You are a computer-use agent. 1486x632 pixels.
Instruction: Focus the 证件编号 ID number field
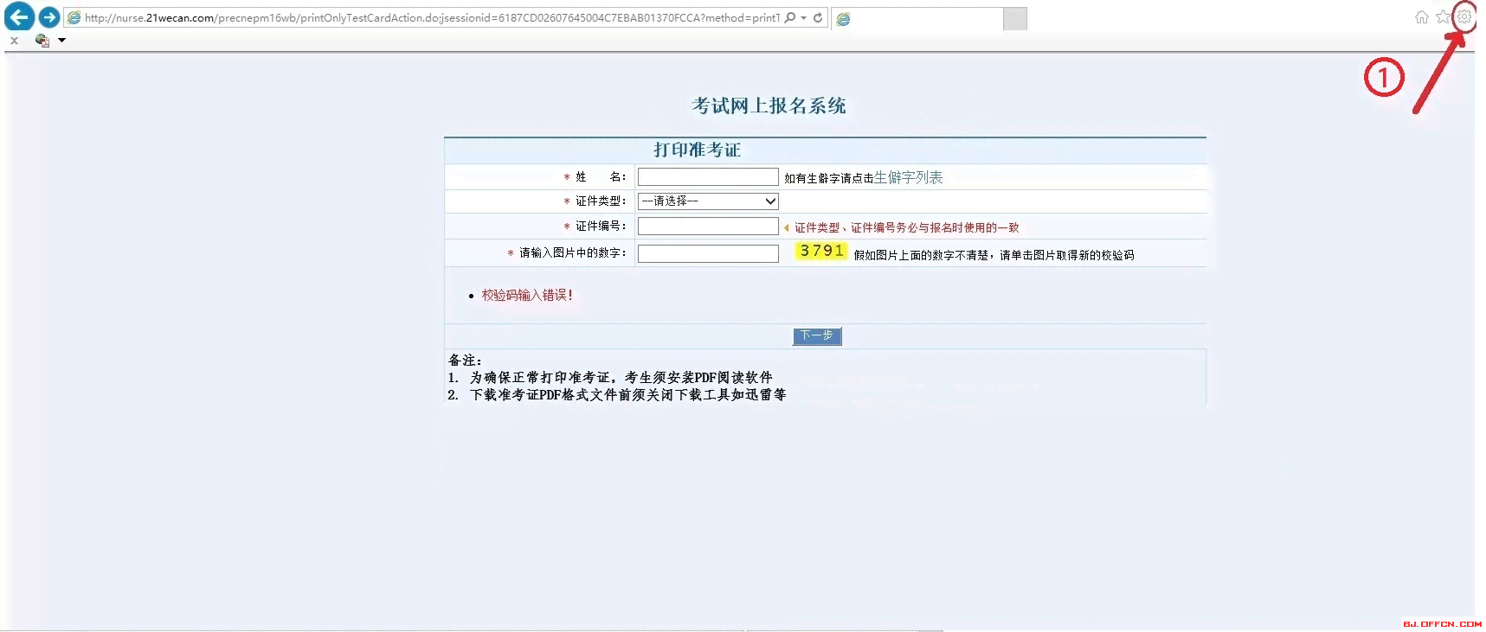tap(708, 227)
